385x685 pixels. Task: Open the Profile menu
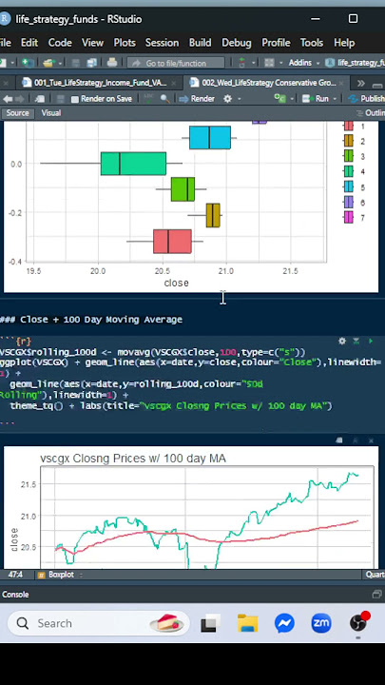pos(276,43)
